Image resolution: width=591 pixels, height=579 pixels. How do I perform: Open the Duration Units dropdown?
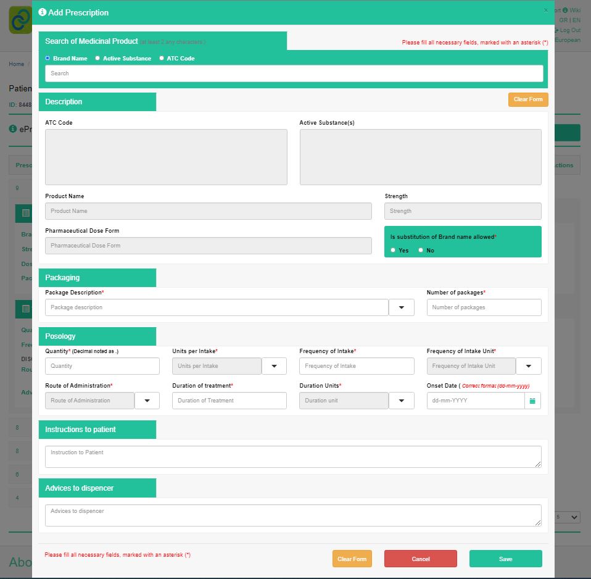pos(401,401)
